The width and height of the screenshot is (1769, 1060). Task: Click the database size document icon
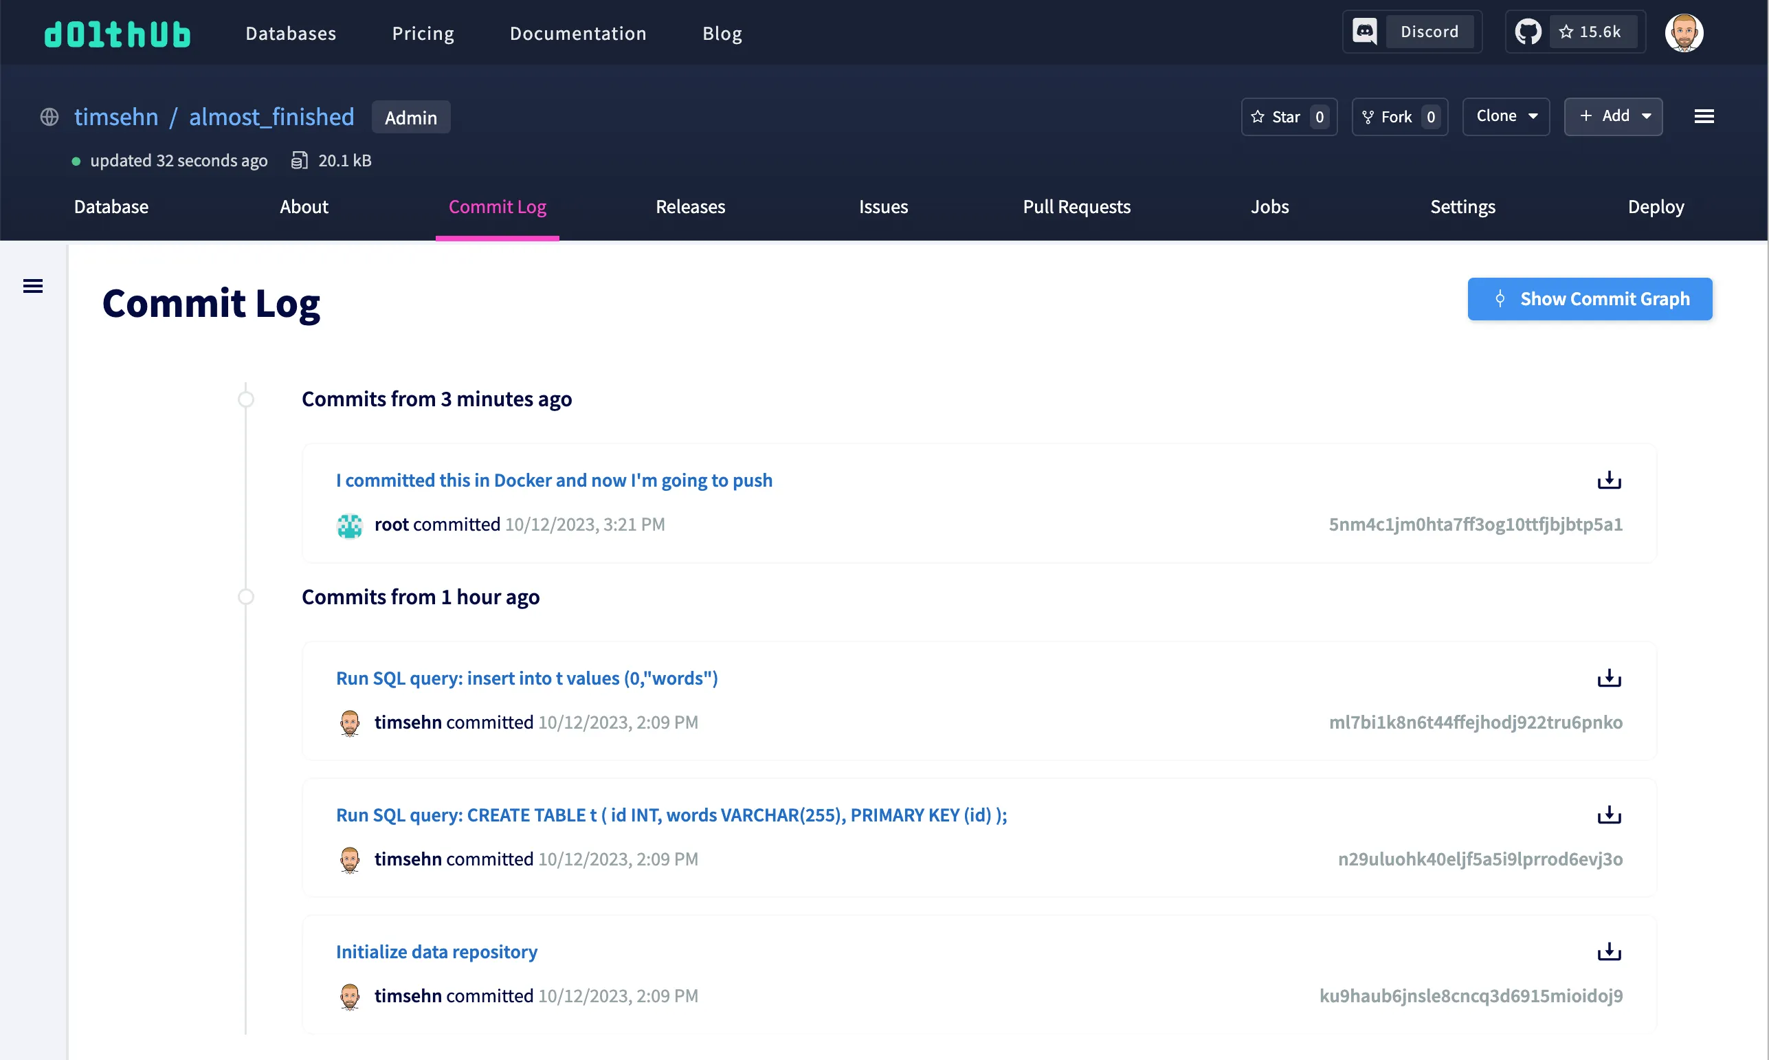click(x=300, y=160)
